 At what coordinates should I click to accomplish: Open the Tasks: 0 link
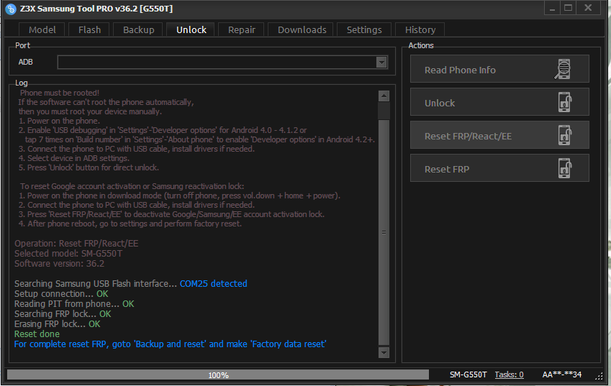pyautogui.click(x=509, y=374)
